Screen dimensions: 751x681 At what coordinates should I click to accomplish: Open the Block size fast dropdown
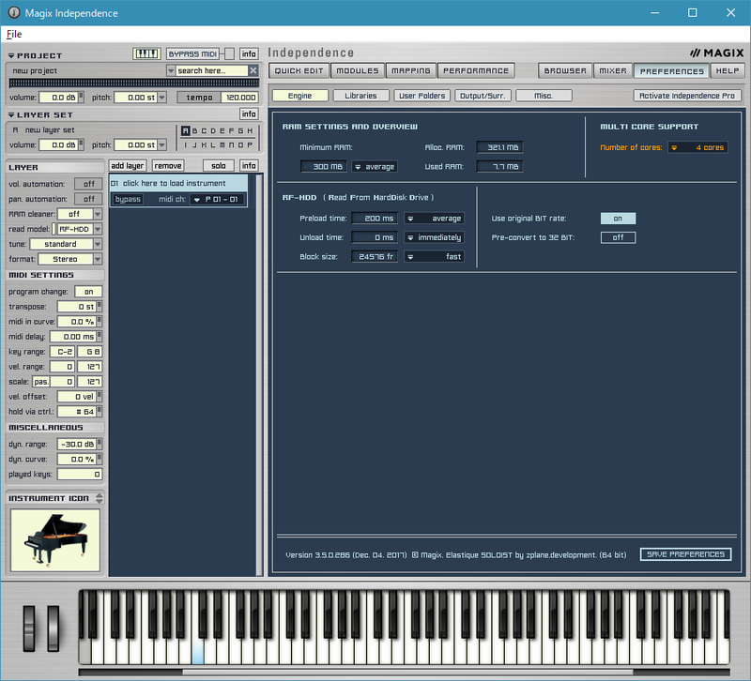(434, 256)
